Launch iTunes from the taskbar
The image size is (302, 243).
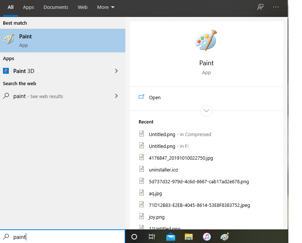206,237
